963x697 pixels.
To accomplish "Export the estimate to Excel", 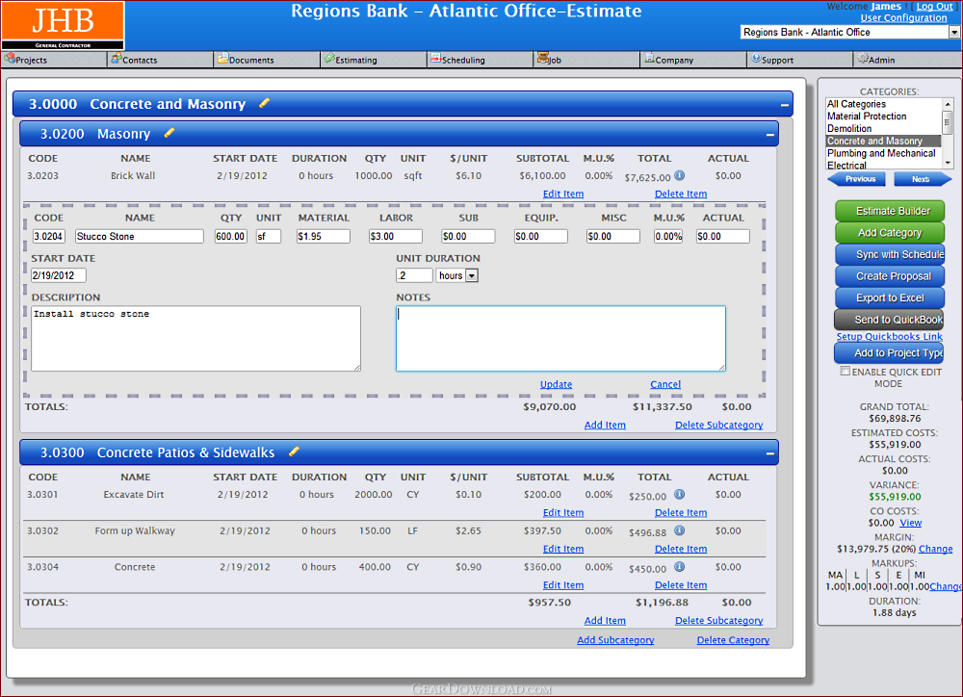I will point(890,297).
